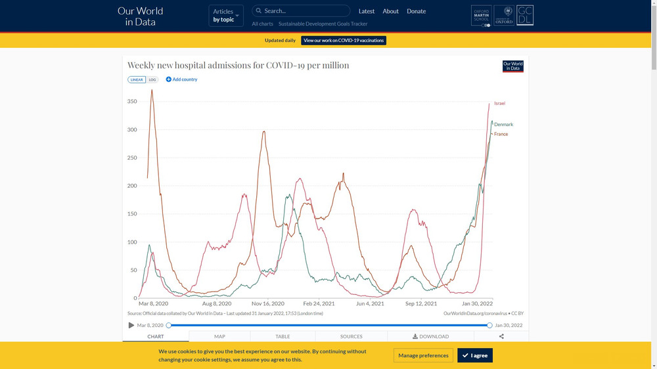Click View our work on COVID-19 vaccinations
The width and height of the screenshot is (657, 369).
[x=344, y=41]
